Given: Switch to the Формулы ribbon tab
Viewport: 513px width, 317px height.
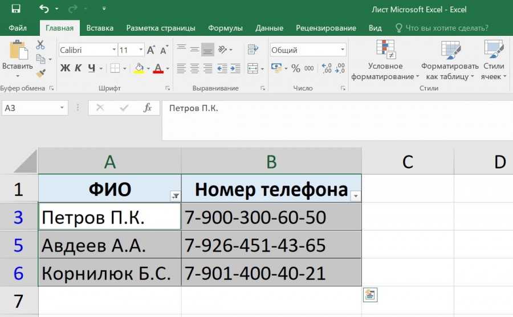Looking at the screenshot, I should click(225, 28).
